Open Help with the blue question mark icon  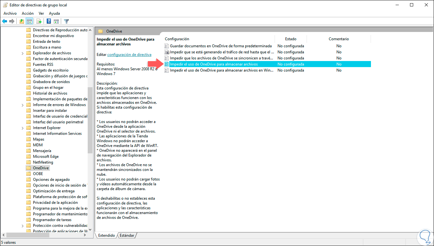(49, 21)
